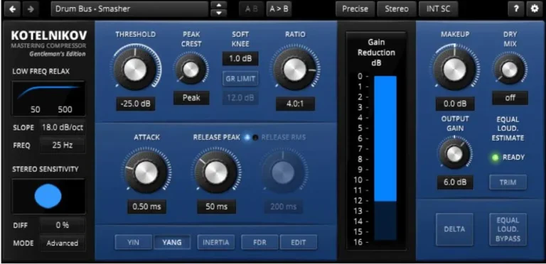
Task: Select the previous preset with the up arrow
Action: coord(219,5)
